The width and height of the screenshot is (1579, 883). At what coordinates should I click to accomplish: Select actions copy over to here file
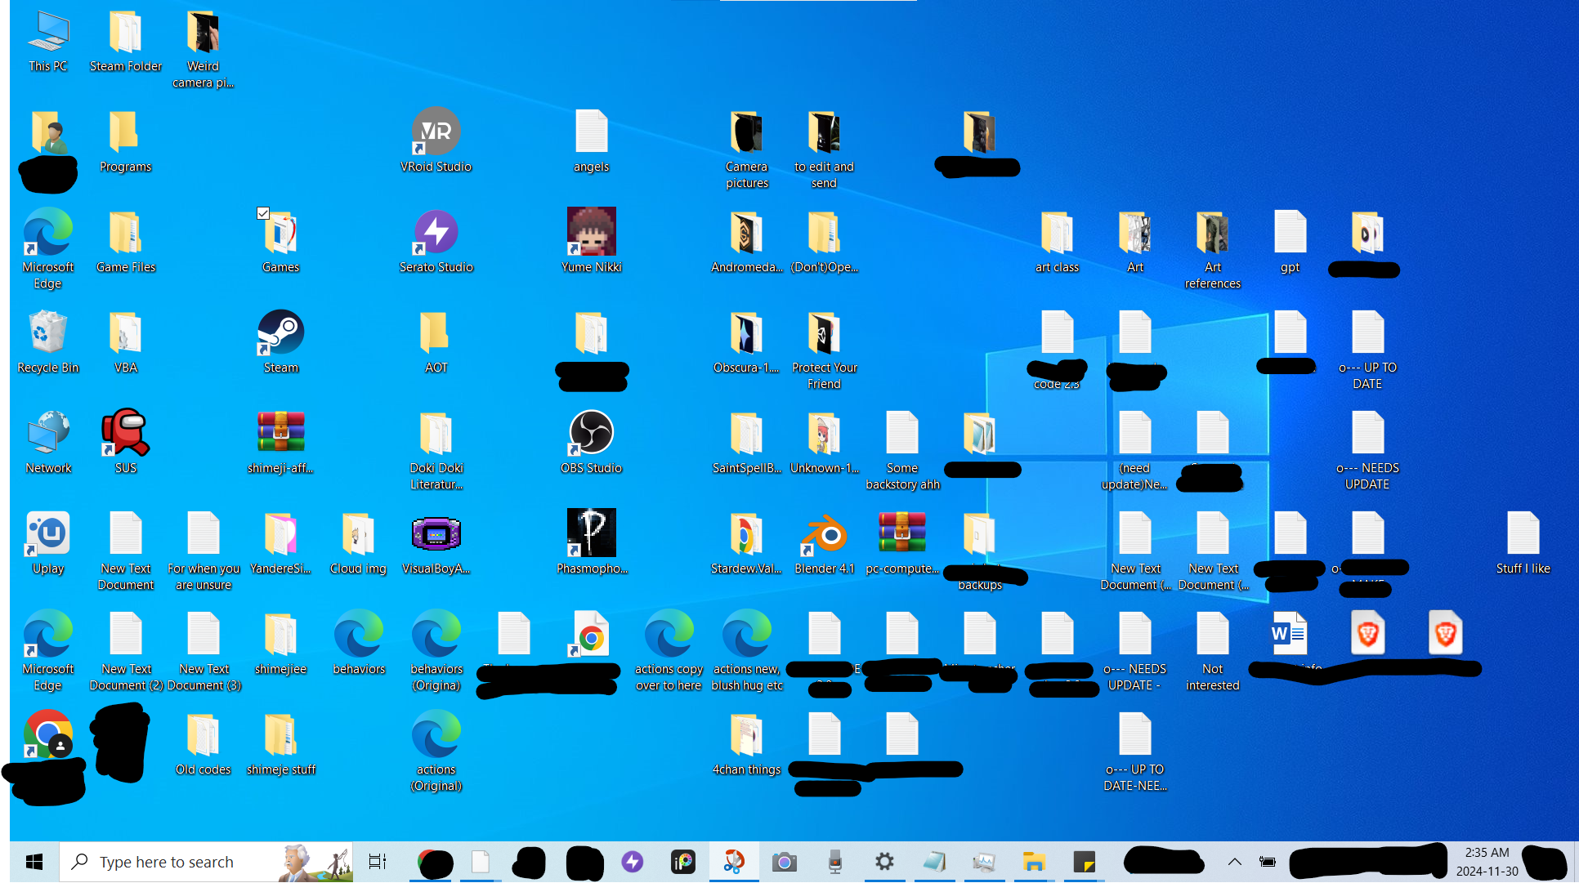(669, 651)
